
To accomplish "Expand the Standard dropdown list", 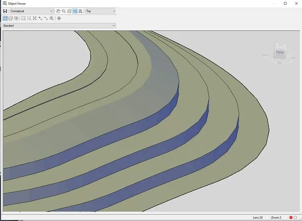I will 59,26.
